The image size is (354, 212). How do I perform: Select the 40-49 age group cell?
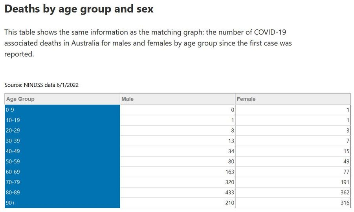tap(62, 151)
